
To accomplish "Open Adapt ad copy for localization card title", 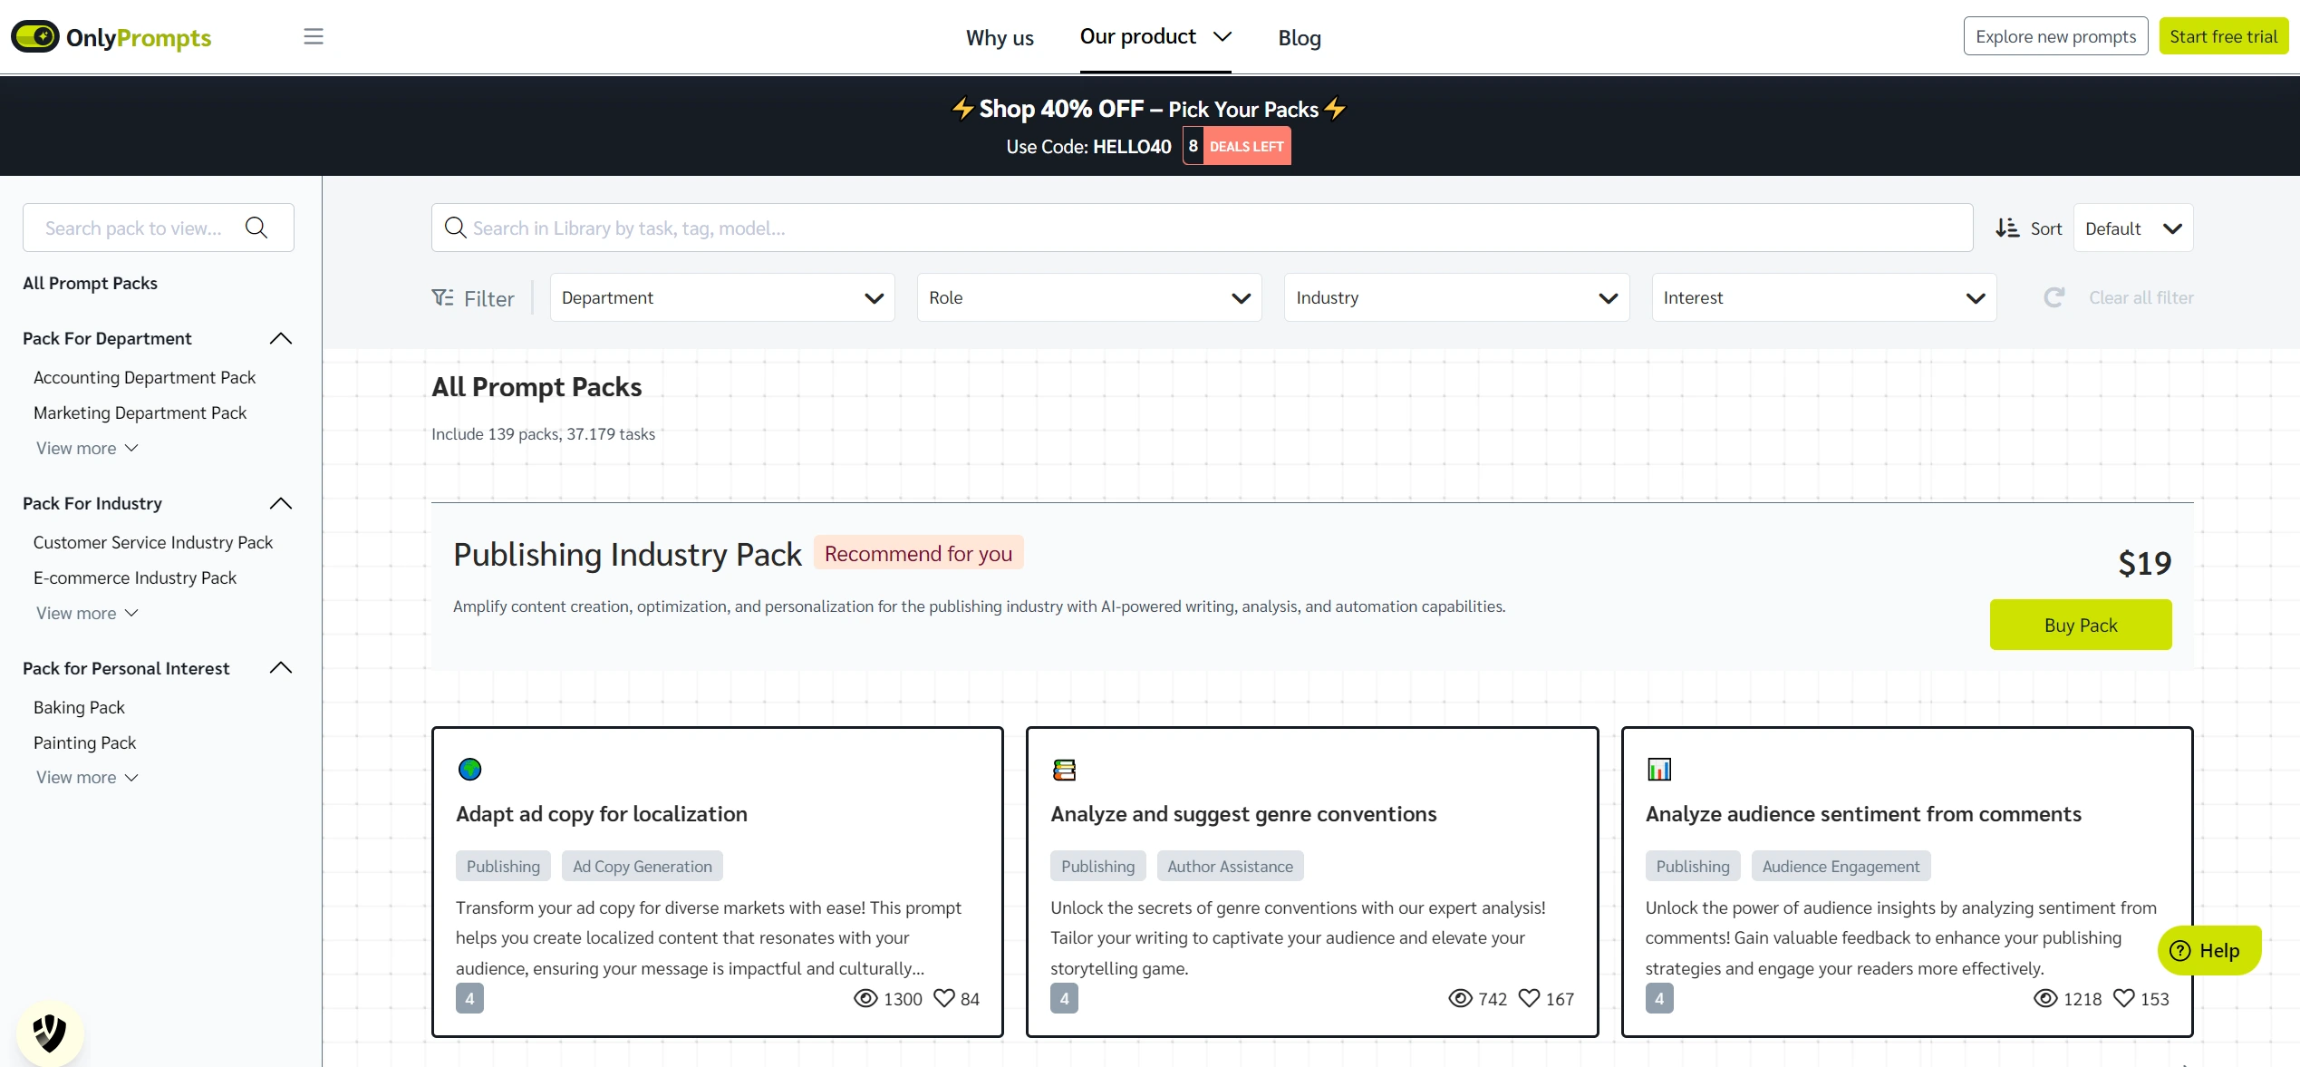I will 602,813.
